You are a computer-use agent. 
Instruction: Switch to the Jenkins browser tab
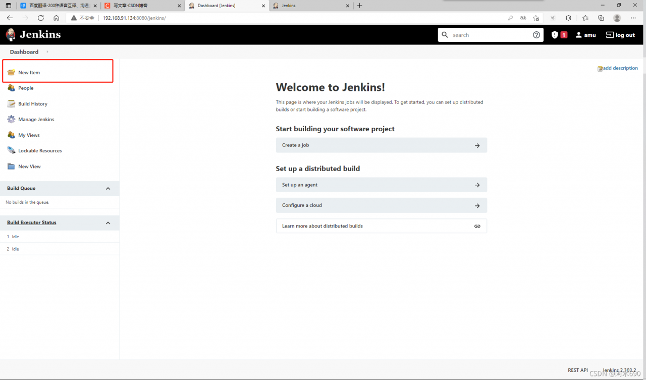click(310, 6)
